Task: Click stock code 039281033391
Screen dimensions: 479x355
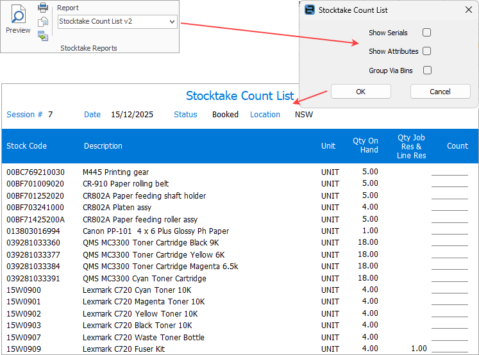Action: (33, 279)
